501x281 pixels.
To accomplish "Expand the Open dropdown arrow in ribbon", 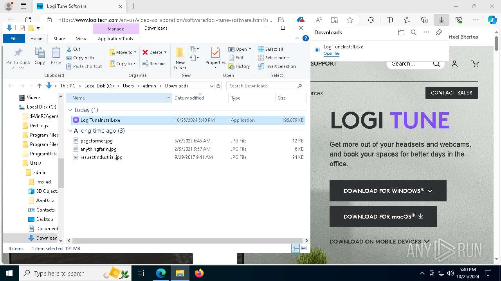I will pyautogui.click(x=250, y=49).
